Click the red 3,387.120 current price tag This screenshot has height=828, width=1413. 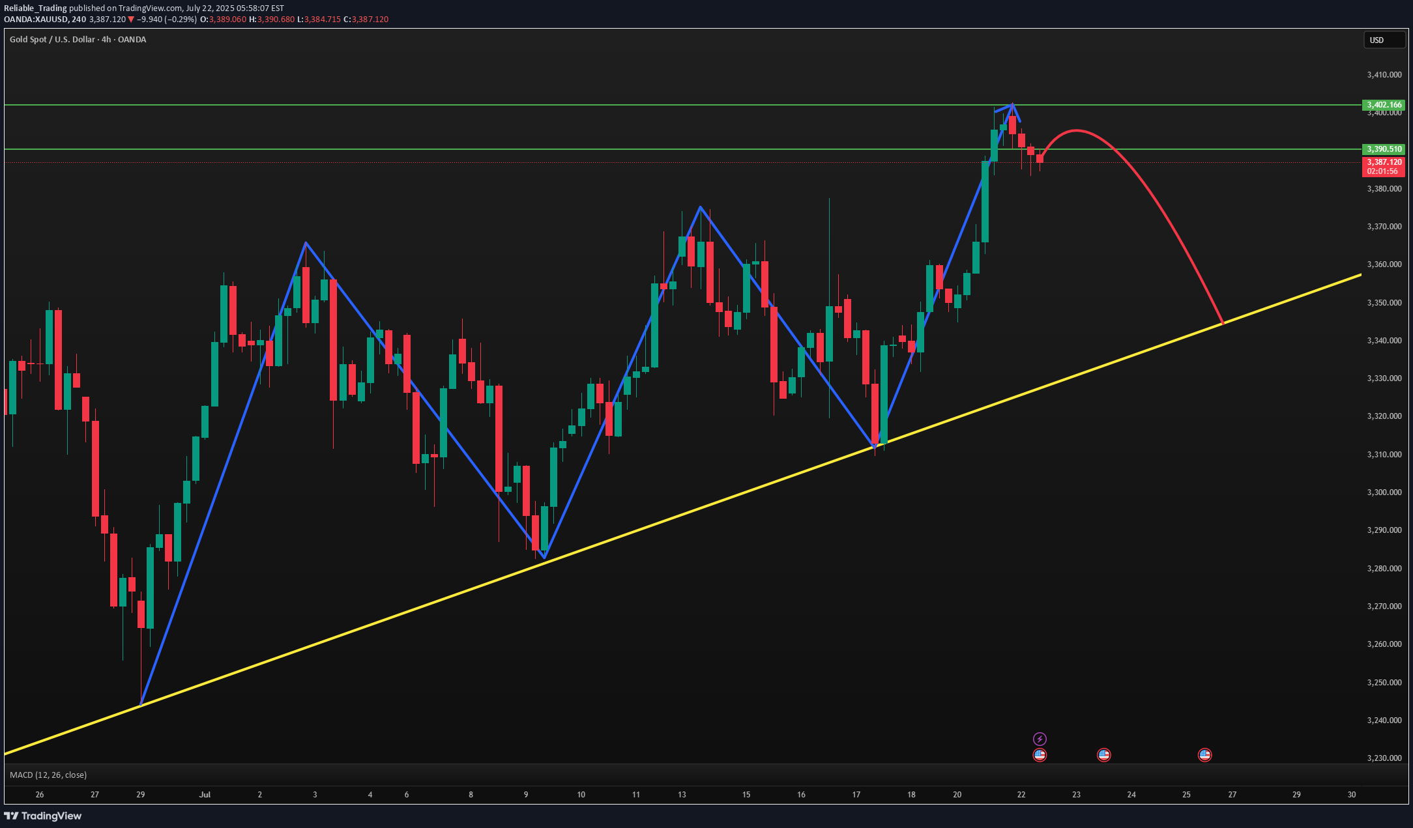click(x=1383, y=162)
